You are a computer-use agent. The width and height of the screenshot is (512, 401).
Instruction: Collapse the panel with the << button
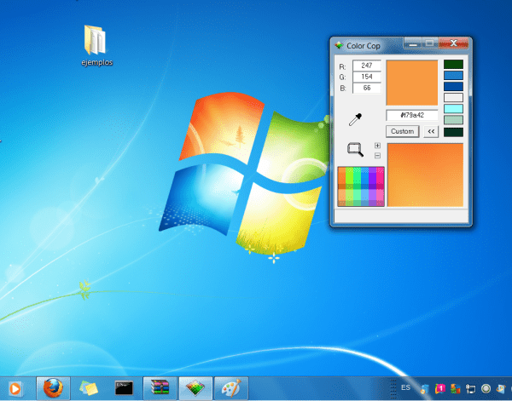pos(431,131)
